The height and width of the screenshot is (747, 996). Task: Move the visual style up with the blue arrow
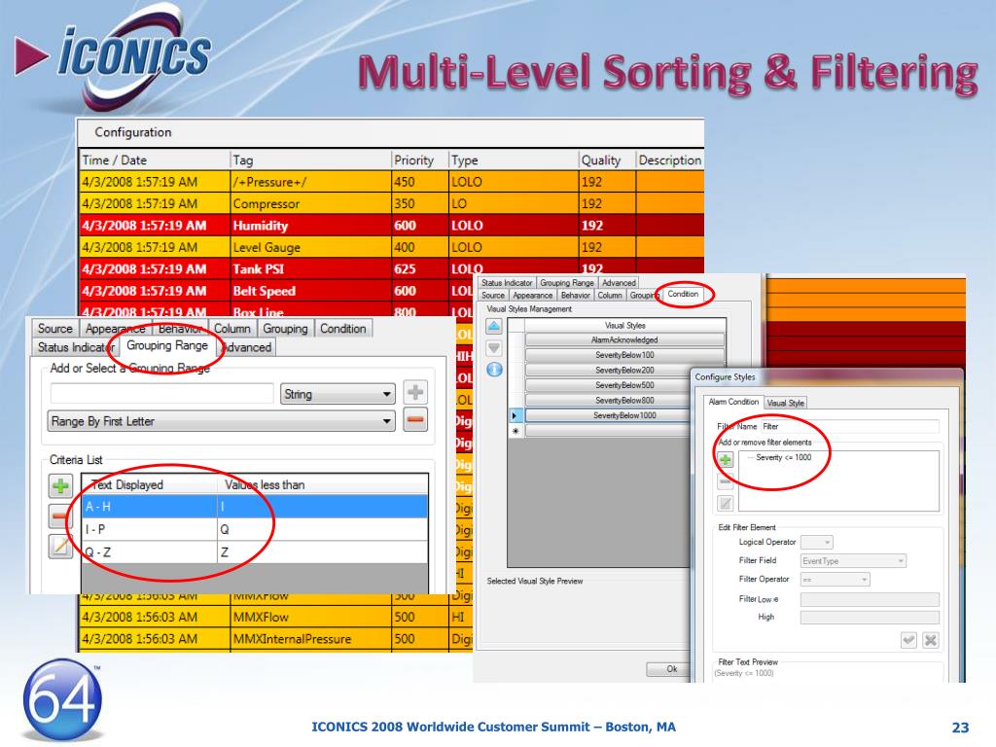click(x=494, y=327)
